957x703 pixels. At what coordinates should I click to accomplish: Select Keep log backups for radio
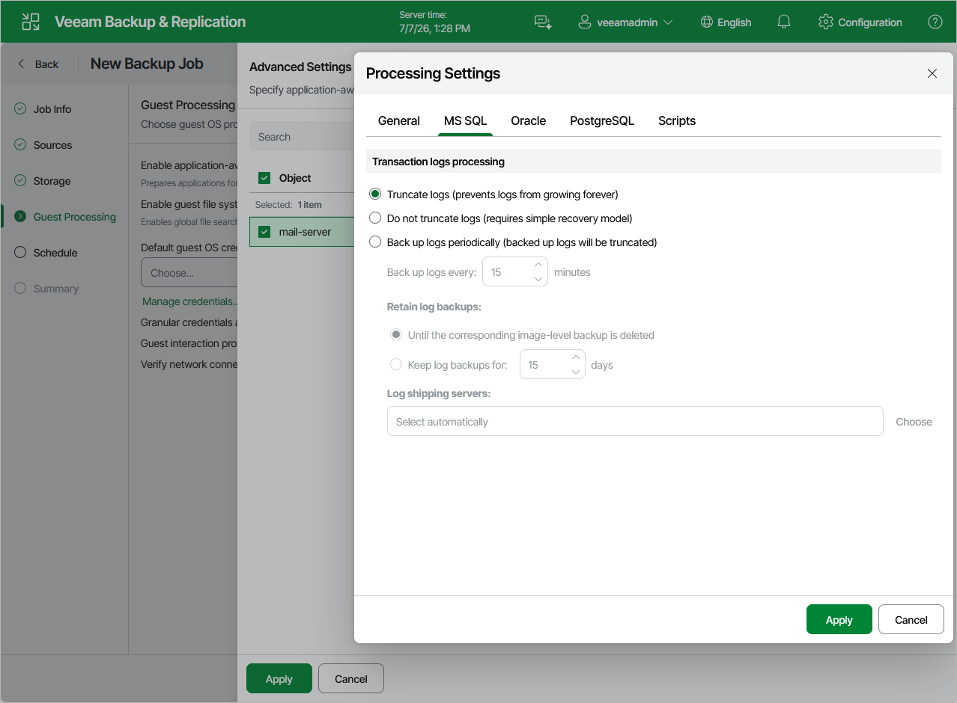click(396, 365)
